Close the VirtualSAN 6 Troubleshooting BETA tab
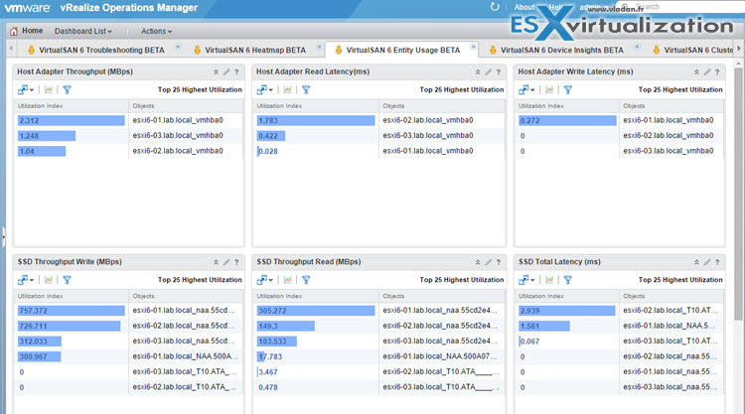The width and height of the screenshot is (745, 414). tap(178, 46)
